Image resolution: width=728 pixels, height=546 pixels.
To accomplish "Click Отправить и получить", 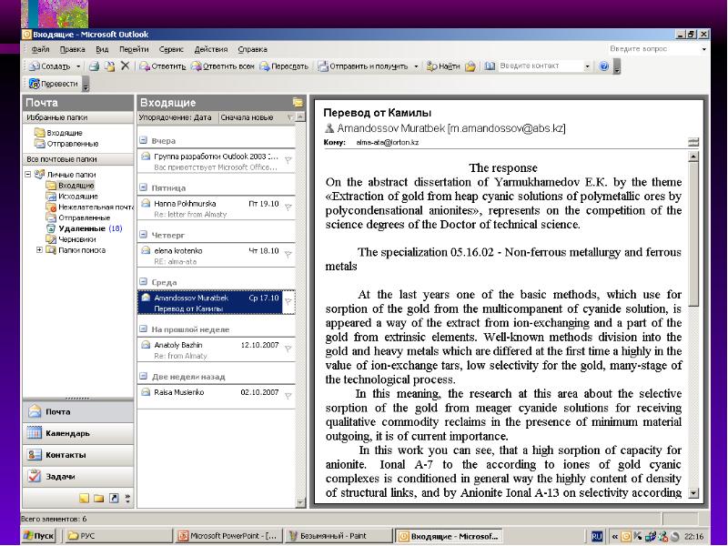I will point(362,66).
